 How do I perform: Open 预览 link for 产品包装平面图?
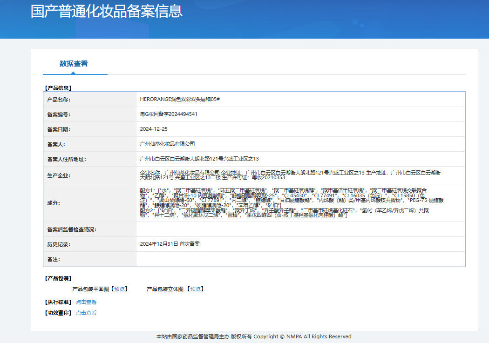(x=119, y=289)
